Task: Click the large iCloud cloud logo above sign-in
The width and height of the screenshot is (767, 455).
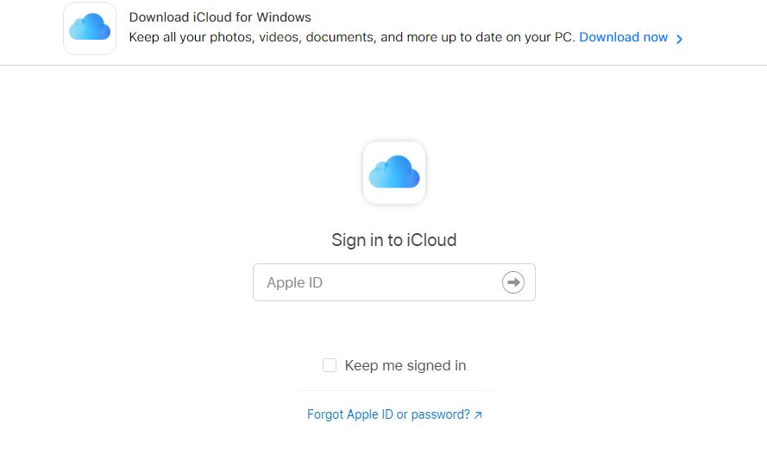Action: [394, 173]
